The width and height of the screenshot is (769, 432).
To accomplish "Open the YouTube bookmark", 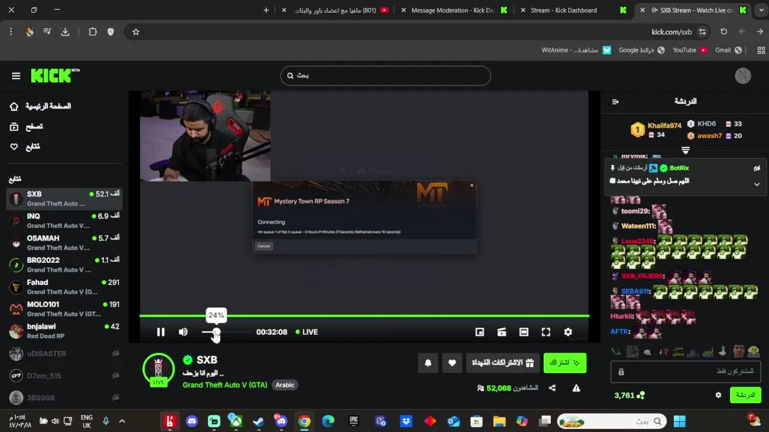I will click(x=690, y=50).
